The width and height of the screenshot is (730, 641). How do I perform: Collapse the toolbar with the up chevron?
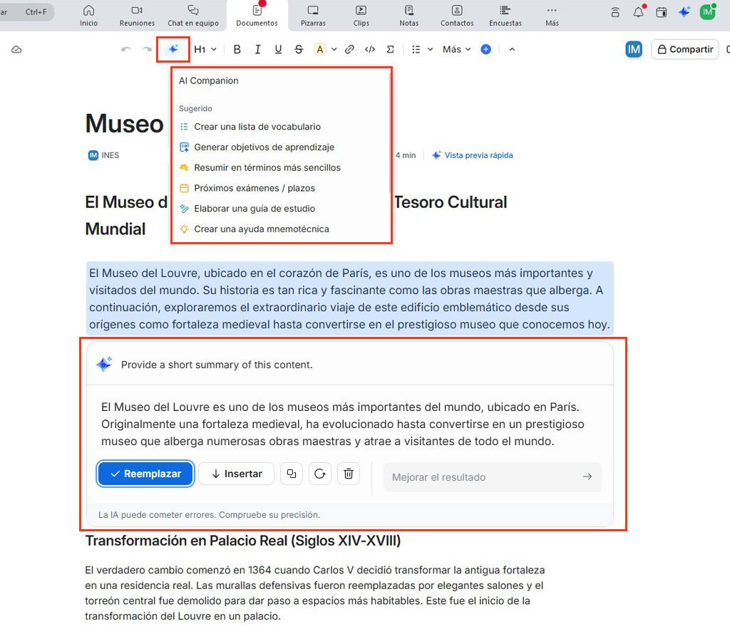[x=512, y=49]
